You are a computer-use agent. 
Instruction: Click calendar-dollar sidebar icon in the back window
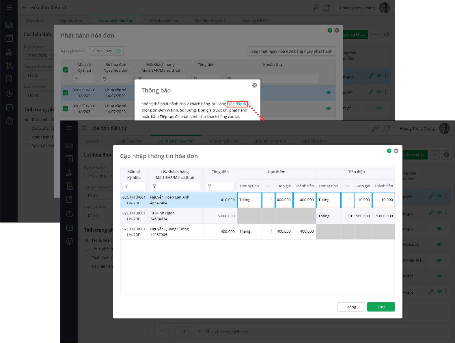click(9, 38)
